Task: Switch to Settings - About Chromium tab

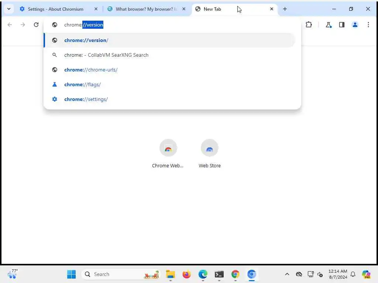Action: tap(56, 9)
